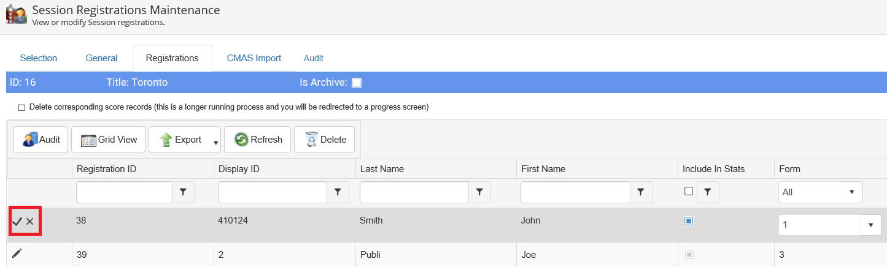The width and height of the screenshot is (887, 267).
Task: Switch to the CMAS Import tab
Action: pos(254,58)
